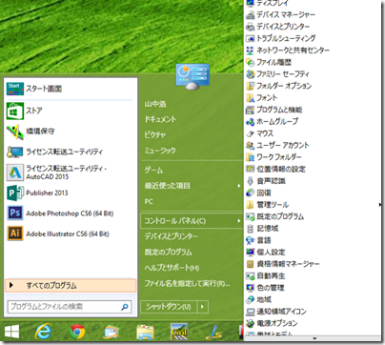The image size is (385, 345).
Task: Open ゲーム from the start menu
Action: pos(153,171)
